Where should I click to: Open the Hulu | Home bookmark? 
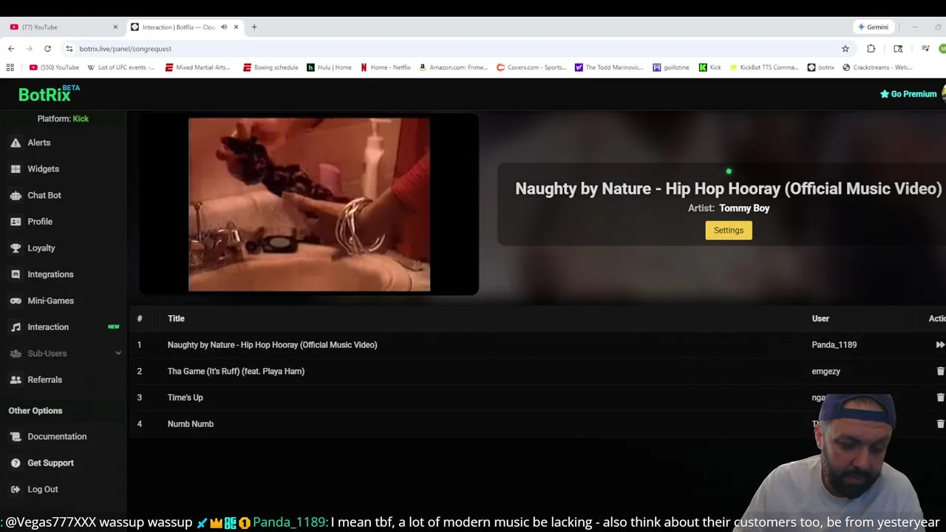pyautogui.click(x=330, y=67)
